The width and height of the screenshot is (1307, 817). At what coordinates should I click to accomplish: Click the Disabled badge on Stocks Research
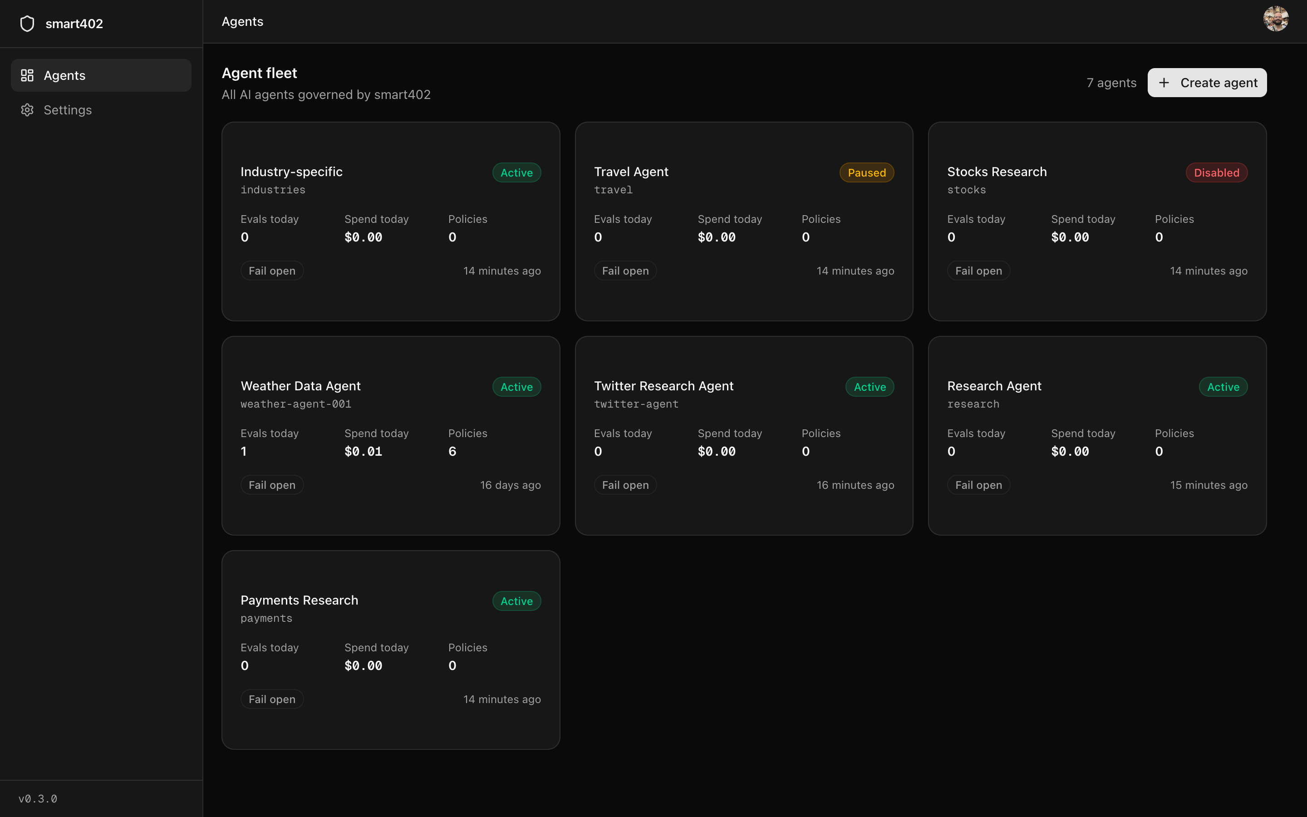tap(1216, 172)
